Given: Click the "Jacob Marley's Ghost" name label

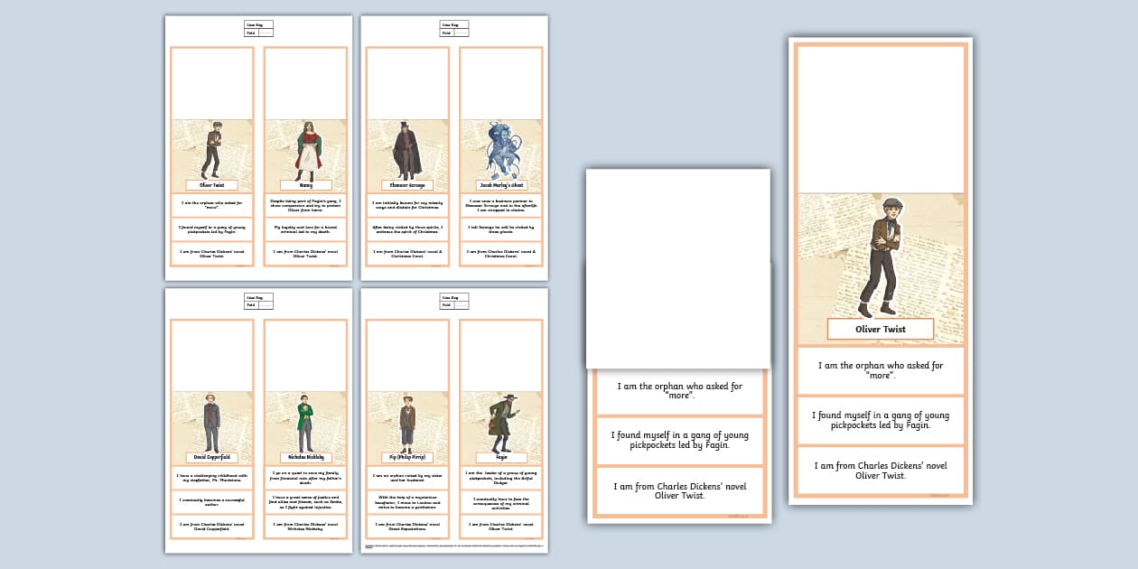Looking at the screenshot, I should (x=500, y=185).
